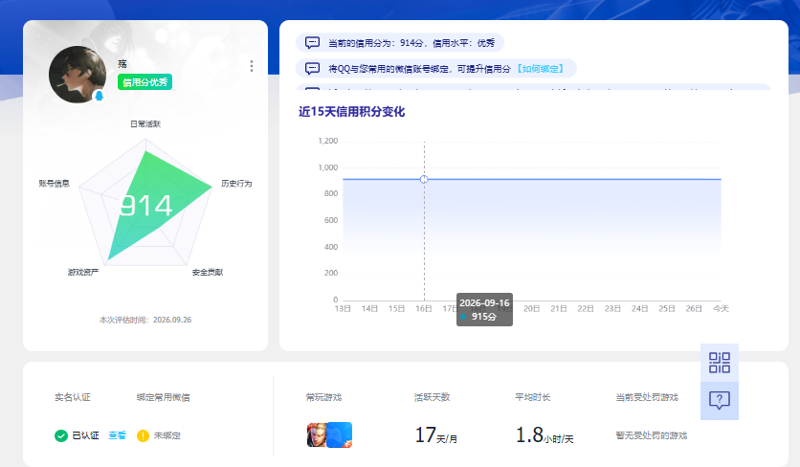This screenshot has height=467, width=800.
Task: Click the 活跃天数 label
Action: [433, 397]
